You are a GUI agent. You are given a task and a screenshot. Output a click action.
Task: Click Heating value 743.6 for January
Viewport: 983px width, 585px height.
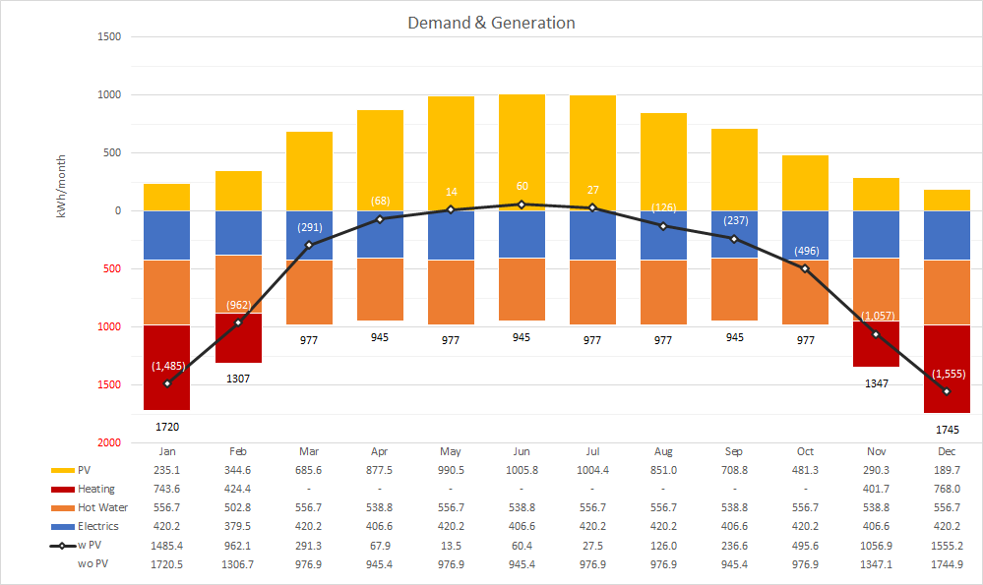pos(166,490)
